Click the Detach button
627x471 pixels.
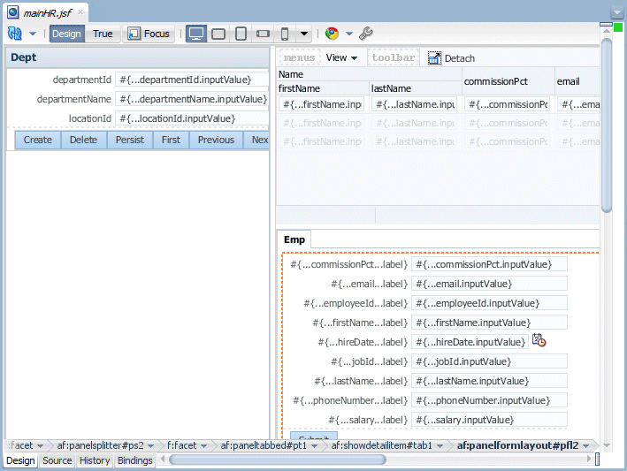click(451, 58)
